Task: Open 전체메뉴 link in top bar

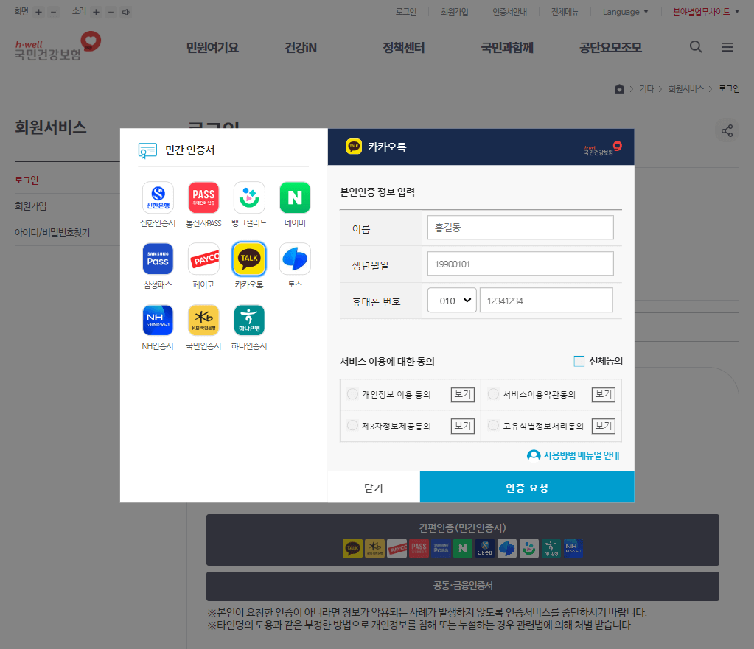Action: (x=565, y=12)
